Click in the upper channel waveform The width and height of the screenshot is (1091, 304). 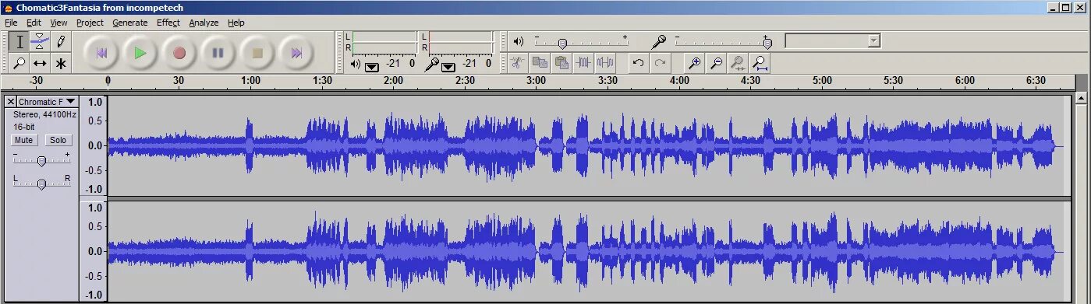pos(589,145)
